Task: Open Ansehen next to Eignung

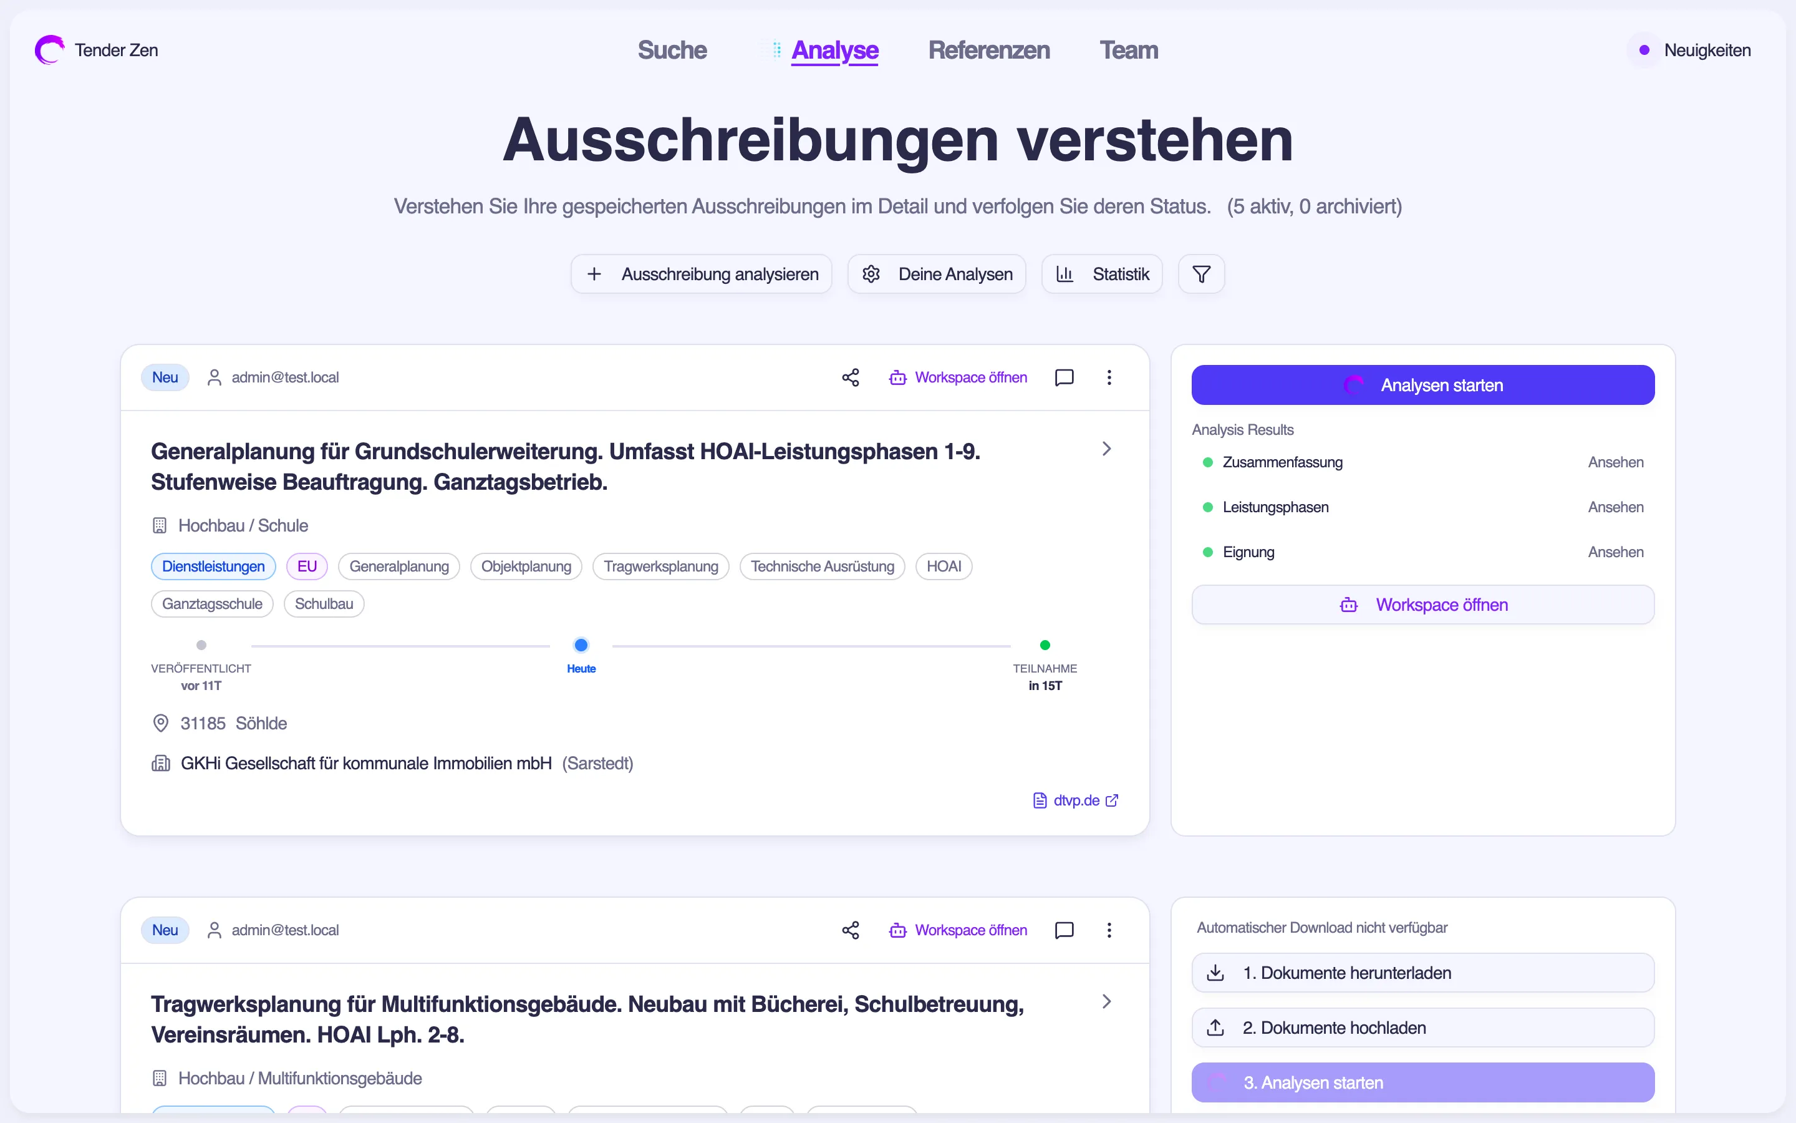Action: (x=1616, y=552)
